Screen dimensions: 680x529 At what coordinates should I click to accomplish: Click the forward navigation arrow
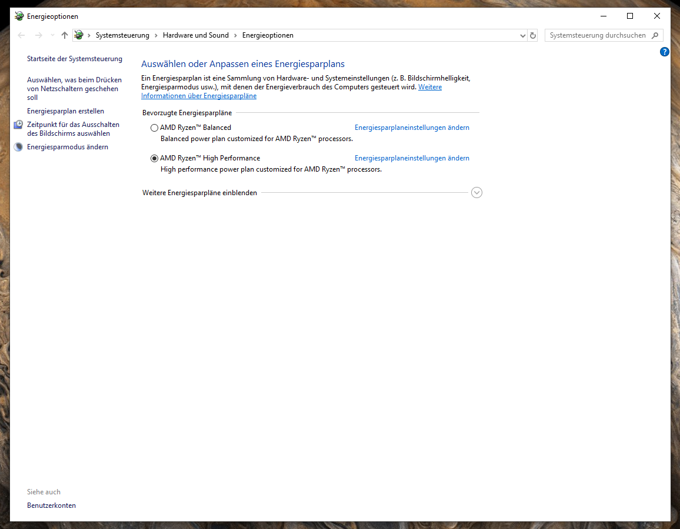pos(39,35)
